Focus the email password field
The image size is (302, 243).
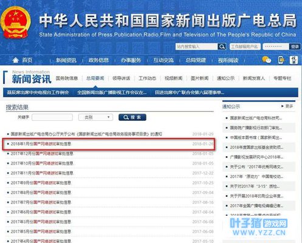[276, 47]
